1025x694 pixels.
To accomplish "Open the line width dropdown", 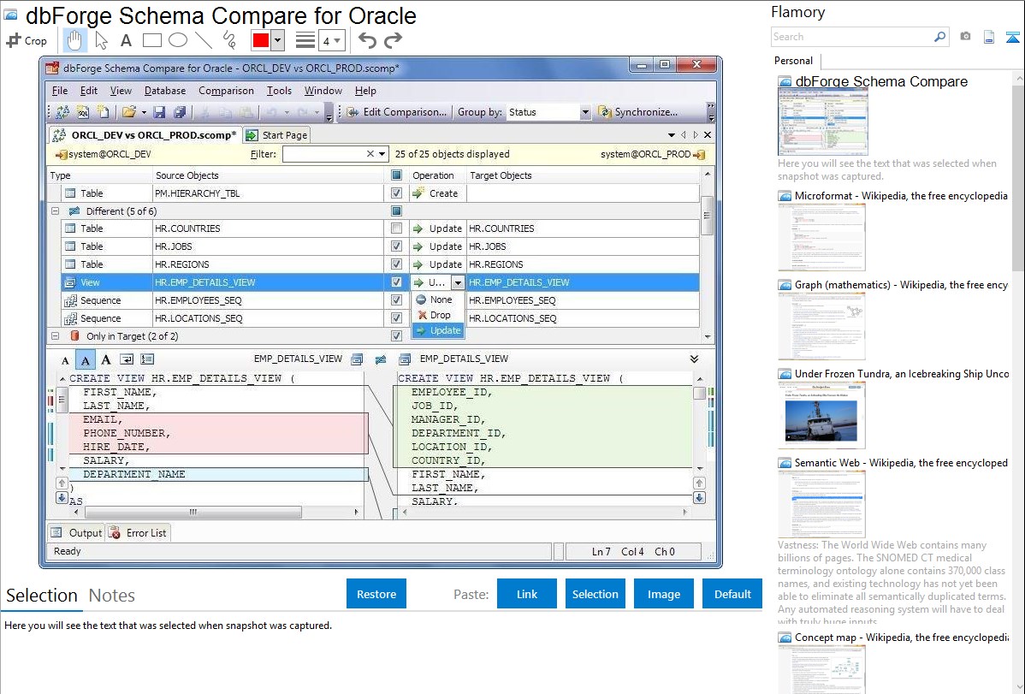I will pos(331,40).
